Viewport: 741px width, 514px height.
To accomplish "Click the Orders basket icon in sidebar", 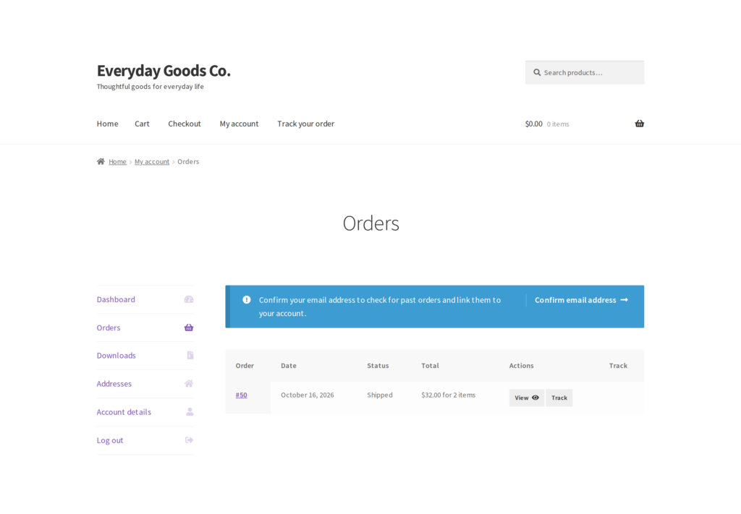I will click(x=189, y=327).
